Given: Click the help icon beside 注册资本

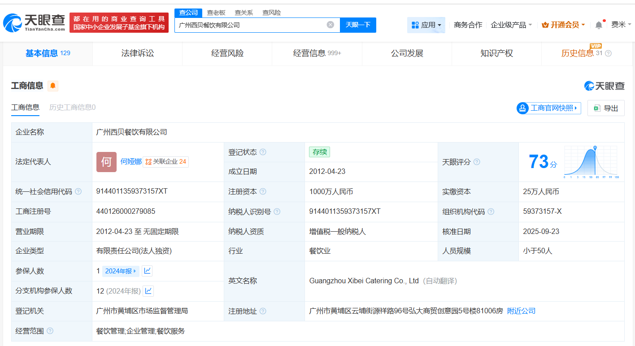Looking at the screenshot, I should coord(263,191).
